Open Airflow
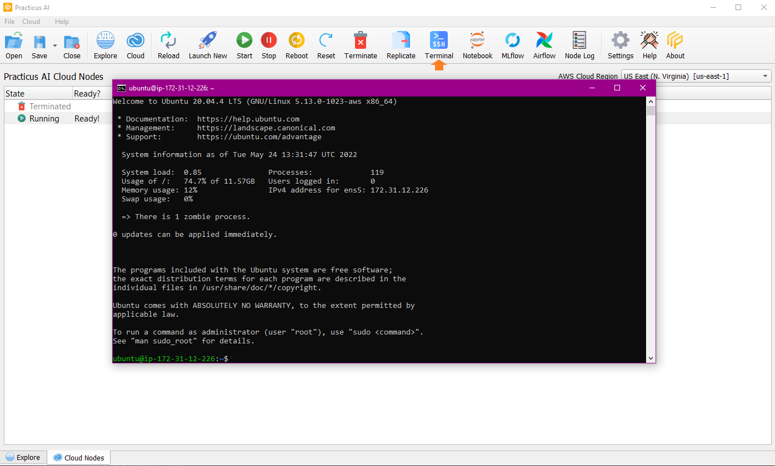The height and width of the screenshot is (466, 775). point(544,44)
